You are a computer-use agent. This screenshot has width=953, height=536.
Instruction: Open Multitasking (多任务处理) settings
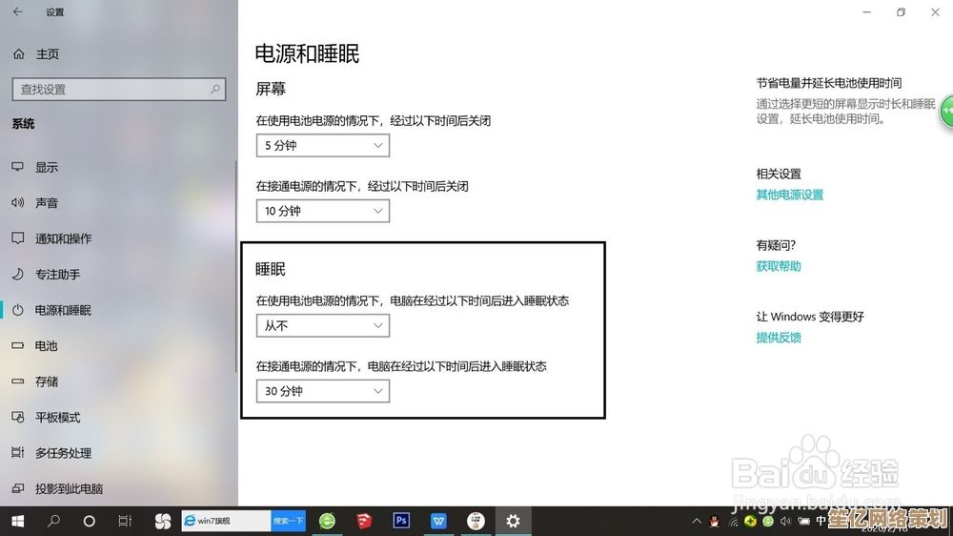(63, 453)
